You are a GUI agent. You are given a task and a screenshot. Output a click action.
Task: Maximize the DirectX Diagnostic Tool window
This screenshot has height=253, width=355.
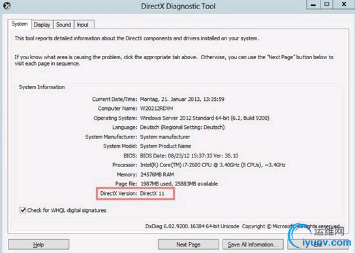pos(326,5)
